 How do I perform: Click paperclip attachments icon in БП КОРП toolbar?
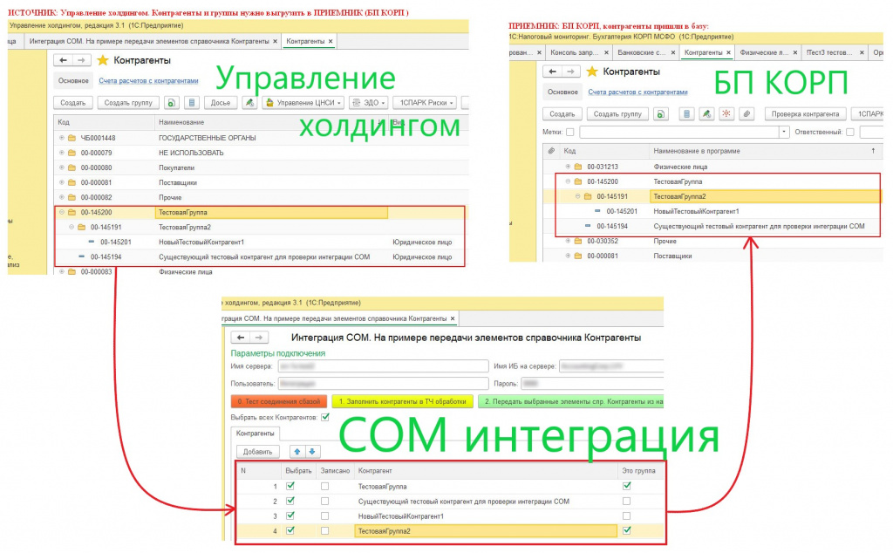746,114
